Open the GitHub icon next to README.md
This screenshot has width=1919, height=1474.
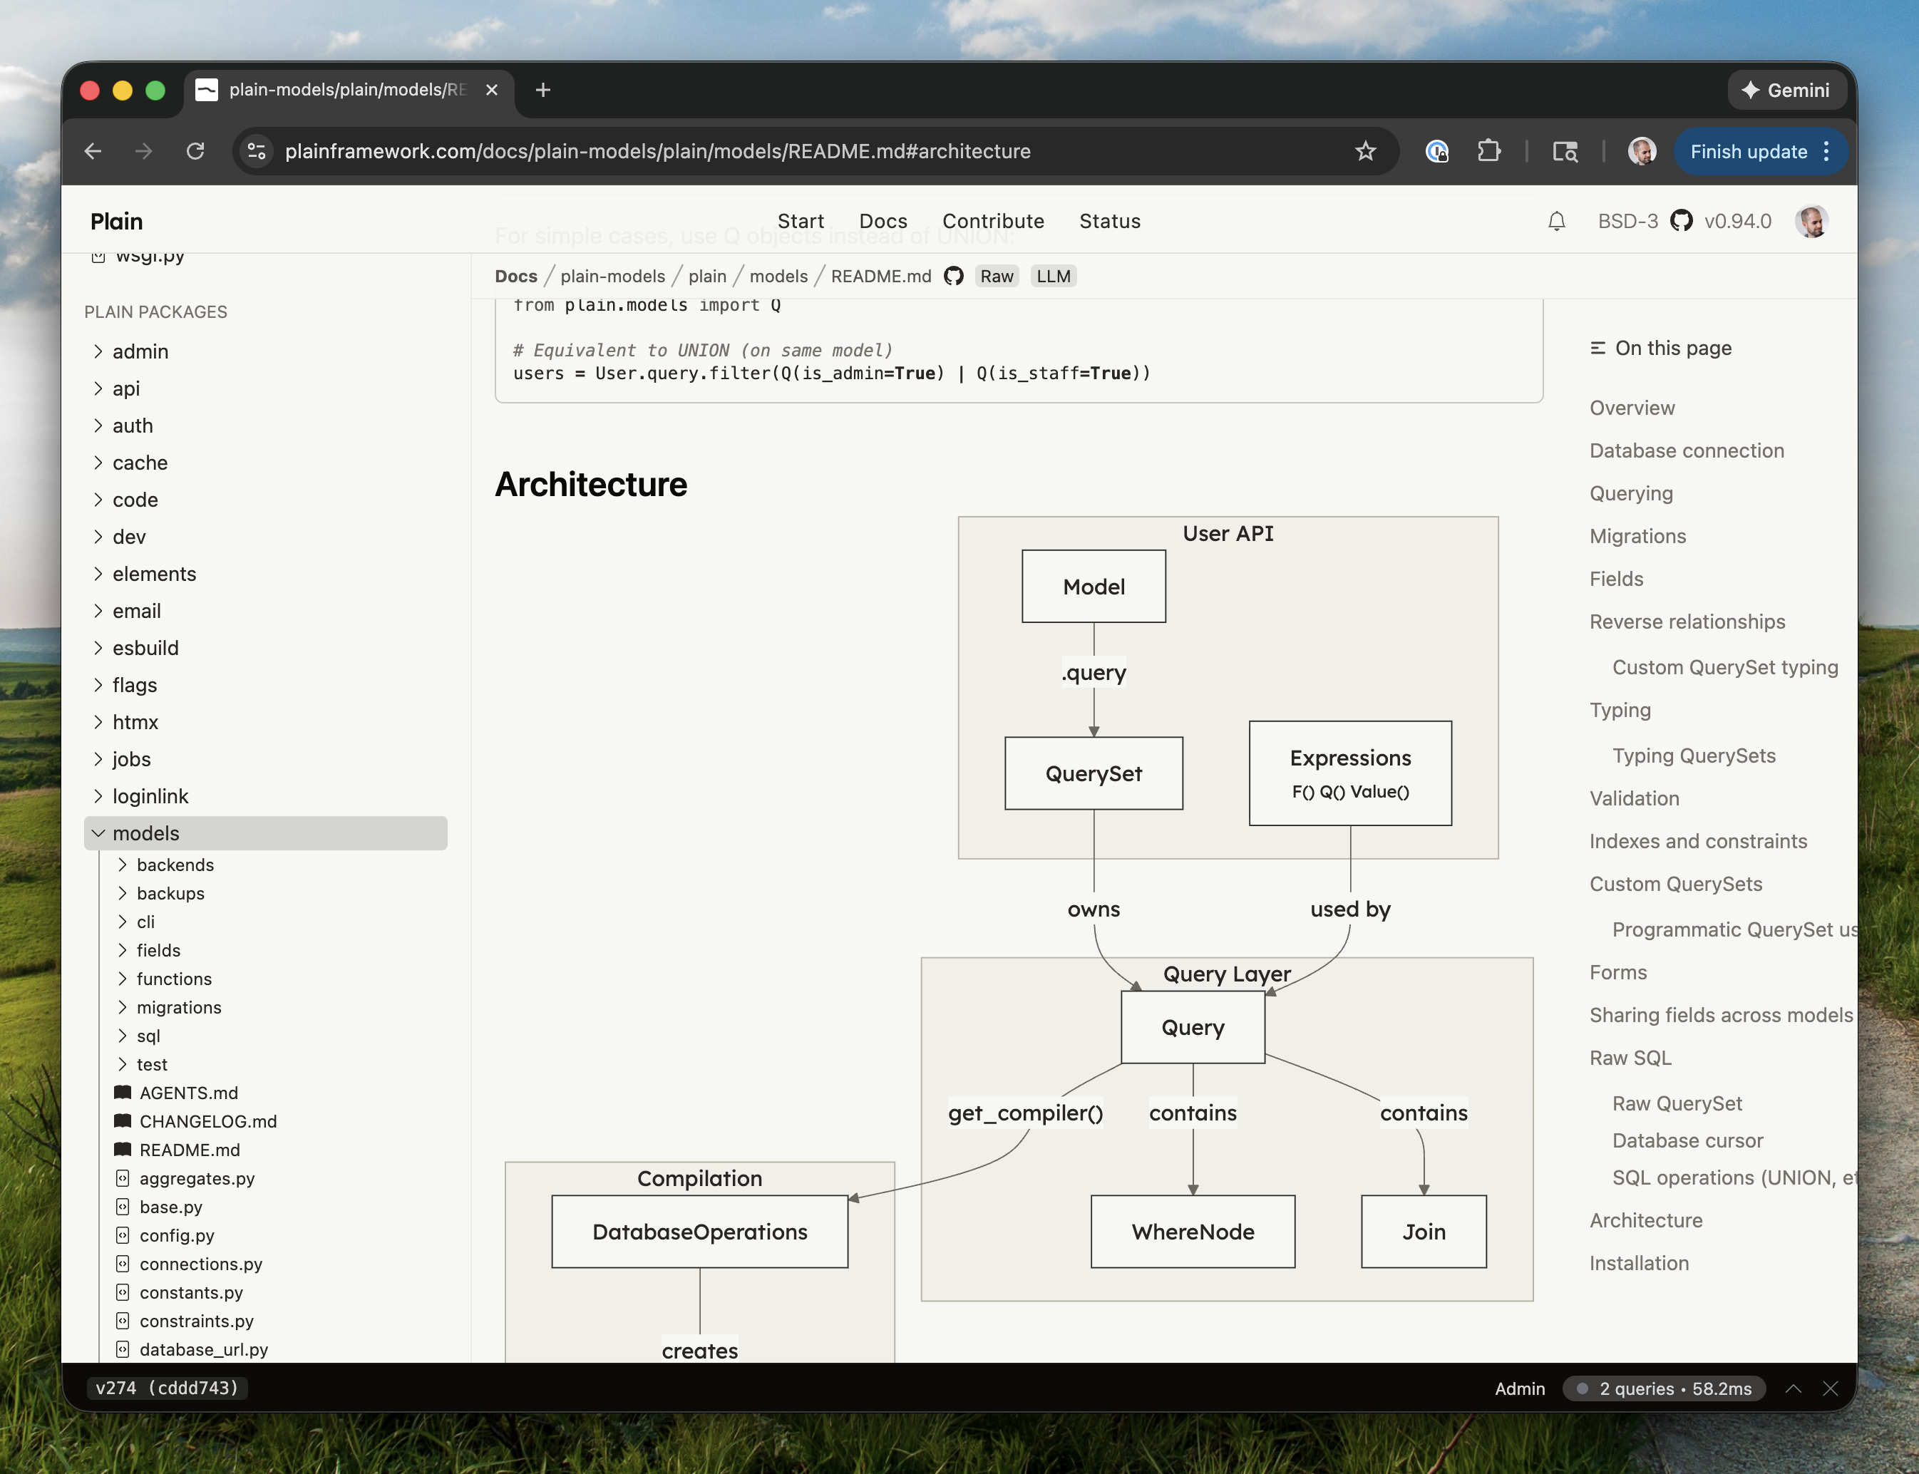tap(954, 277)
